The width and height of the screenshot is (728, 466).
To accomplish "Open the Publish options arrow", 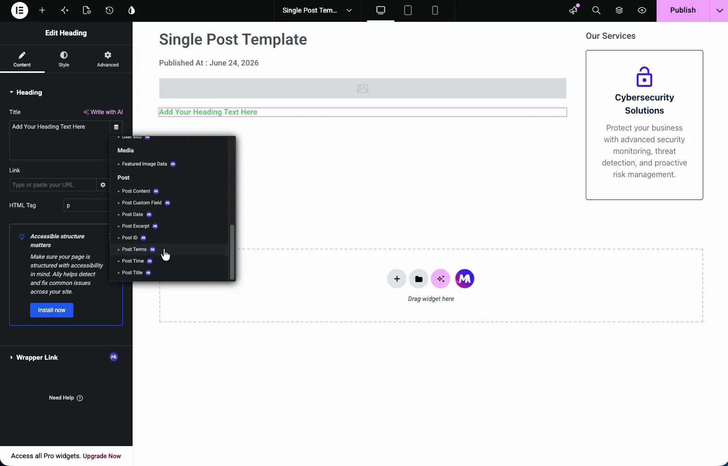I will point(719,10).
